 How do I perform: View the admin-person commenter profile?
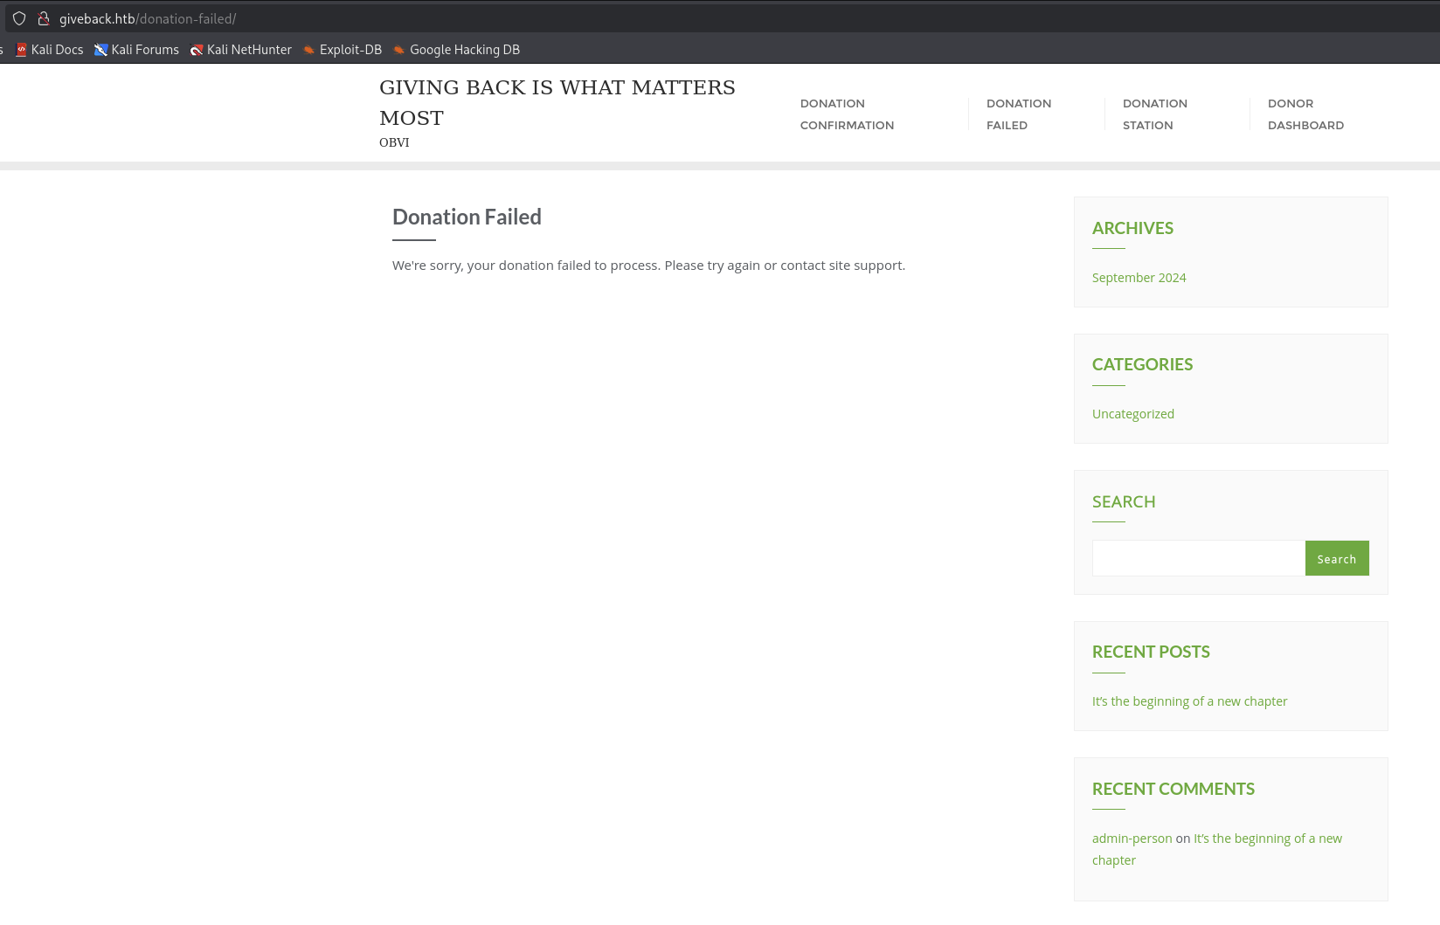tap(1132, 838)
